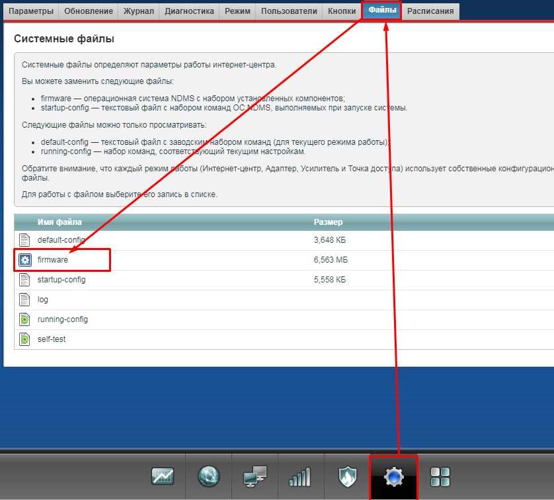The image size is (554, 500).
Task: Open the applications four-squares icon
Action: (x=440, y=476)
